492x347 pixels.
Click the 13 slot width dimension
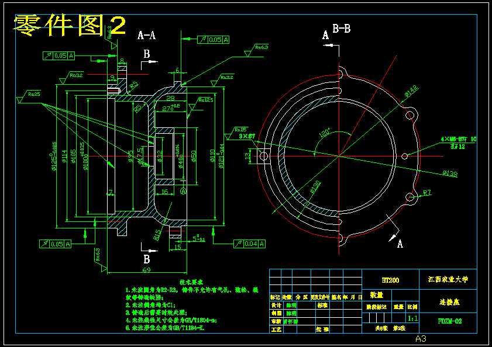[248, 155]
